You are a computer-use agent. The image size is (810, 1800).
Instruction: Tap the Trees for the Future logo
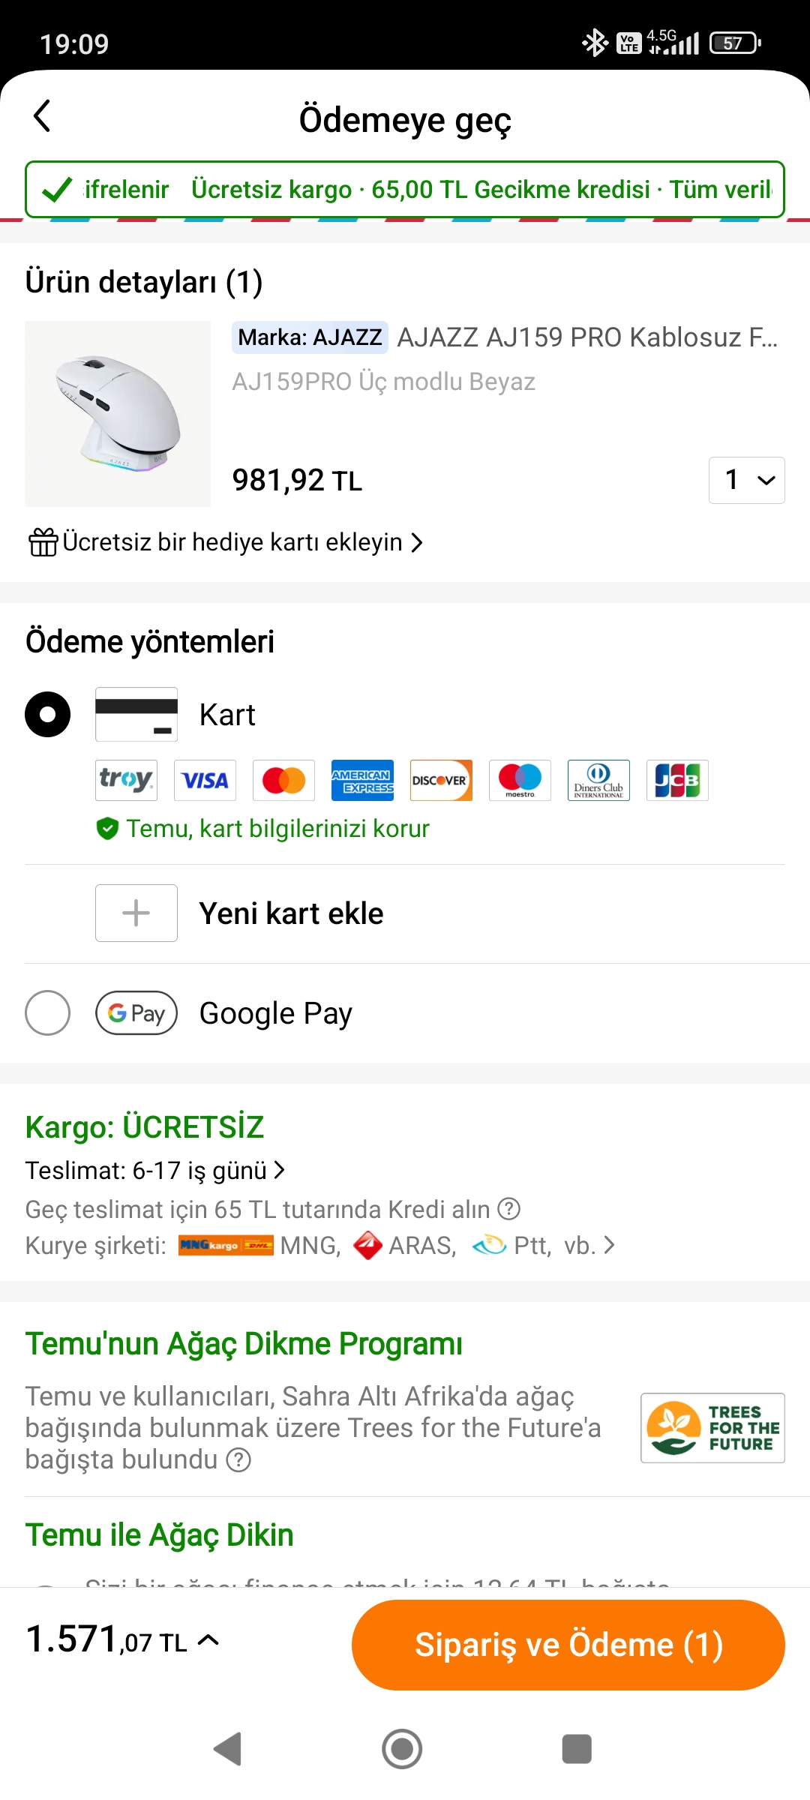coord(712,1428)
